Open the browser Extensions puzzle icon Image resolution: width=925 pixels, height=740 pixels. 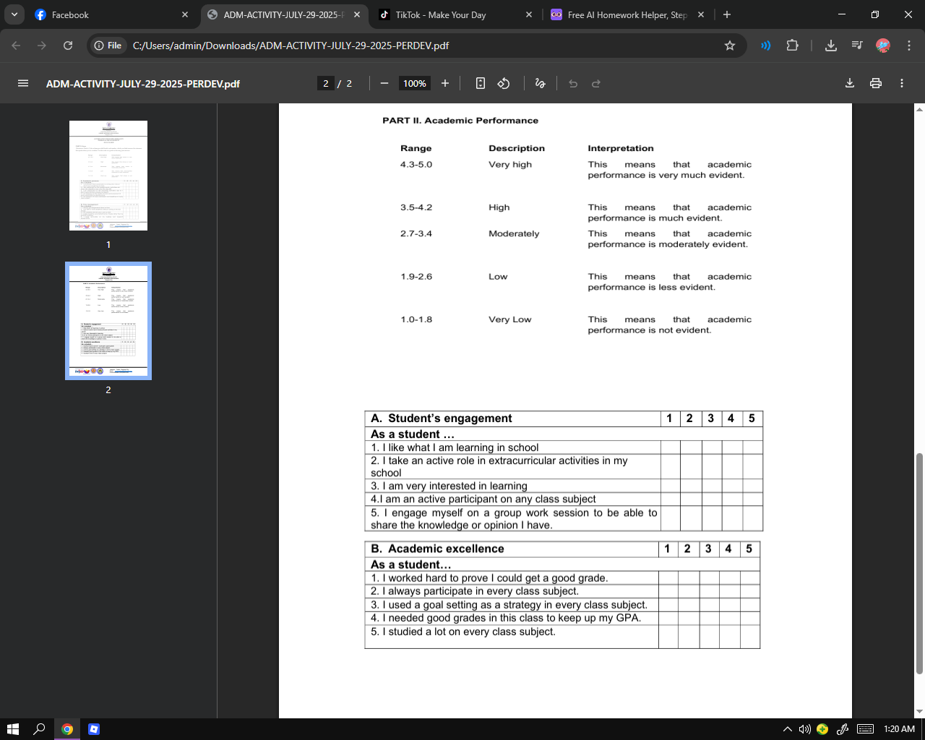[793, 45]
